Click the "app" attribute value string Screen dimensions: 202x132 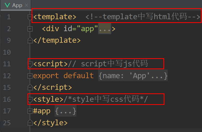pyautogui.click(x=87, y=29)
